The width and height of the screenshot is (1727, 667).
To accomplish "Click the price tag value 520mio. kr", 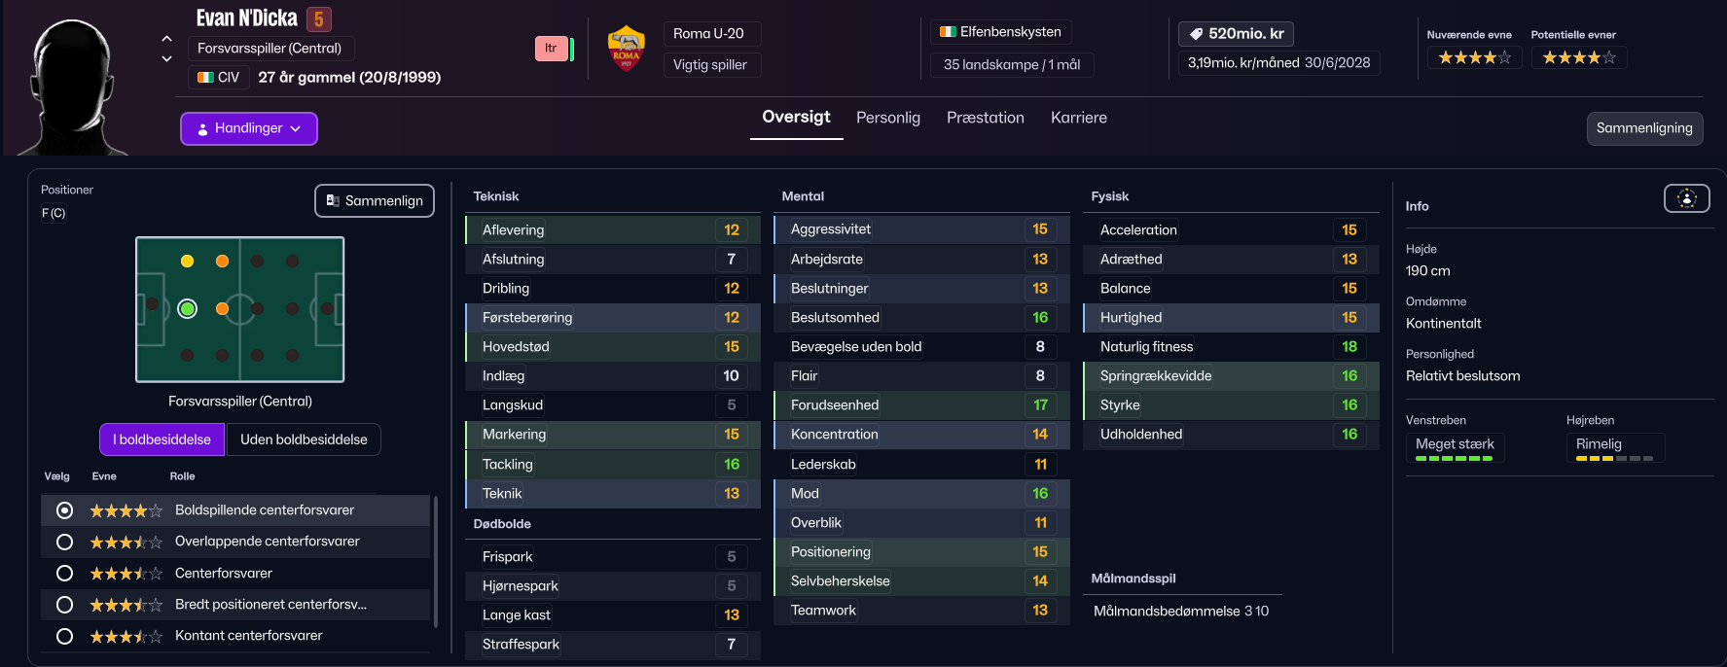I will (x=1245, y=34).
